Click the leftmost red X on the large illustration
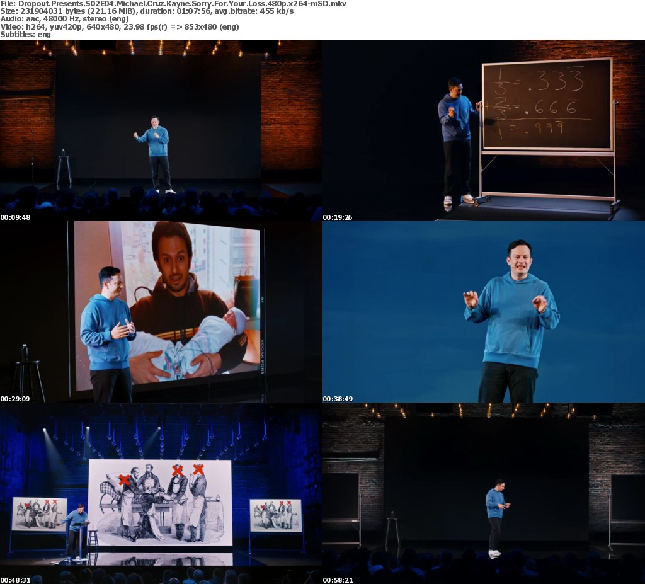645x584 pixels. (x=125, y=480)
